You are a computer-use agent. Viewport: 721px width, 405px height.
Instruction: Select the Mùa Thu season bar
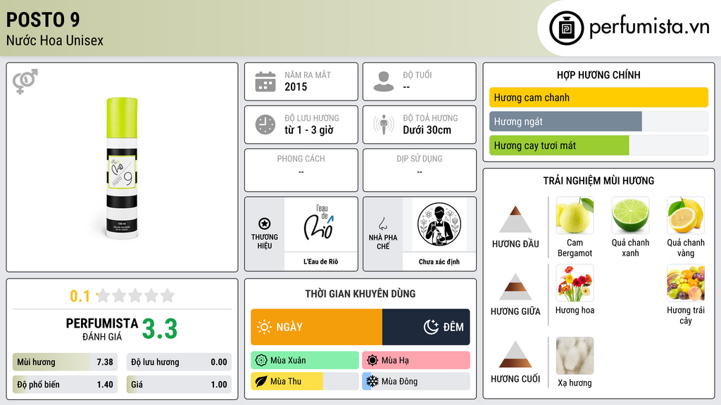[305, 381]
